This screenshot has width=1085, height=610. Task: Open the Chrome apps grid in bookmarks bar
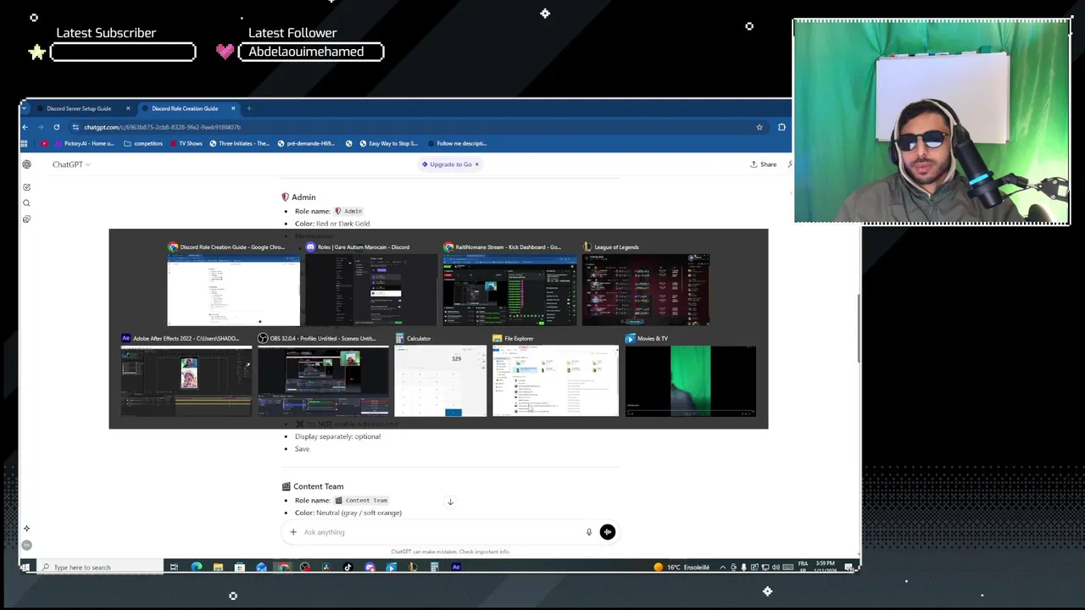point(25,143)
